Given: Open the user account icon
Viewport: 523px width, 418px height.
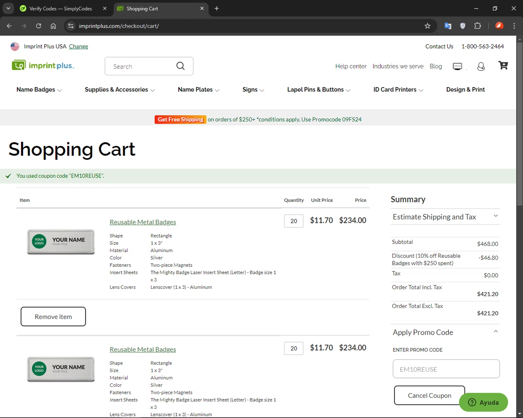Looking at the screenshot, I should pyautogui.click(x=481, y=66).
